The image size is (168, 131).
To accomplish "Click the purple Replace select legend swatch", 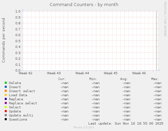I will click(6, 103).
